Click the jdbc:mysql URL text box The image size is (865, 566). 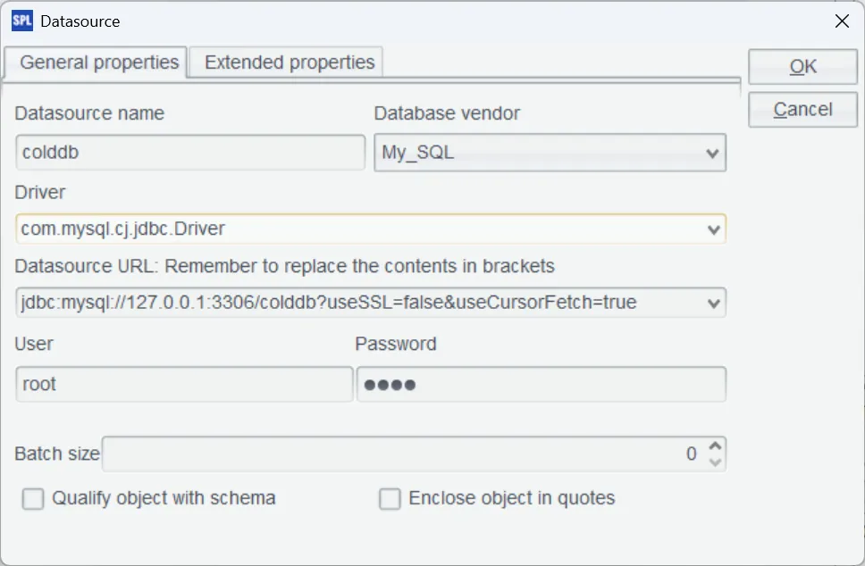point(357,303)
